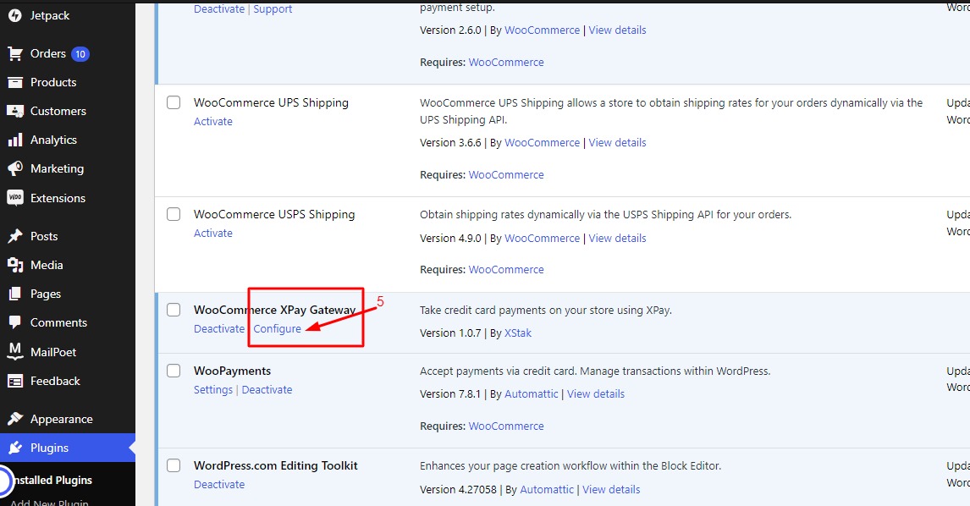
Task: Activate WooCommerce UPS Shipping plugin
Action: (212, 121)
